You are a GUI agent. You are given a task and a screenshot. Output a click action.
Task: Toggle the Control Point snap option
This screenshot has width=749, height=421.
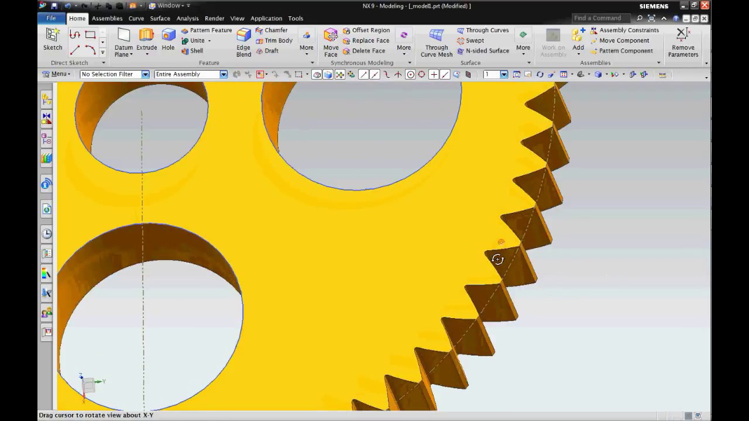point(386,74)
